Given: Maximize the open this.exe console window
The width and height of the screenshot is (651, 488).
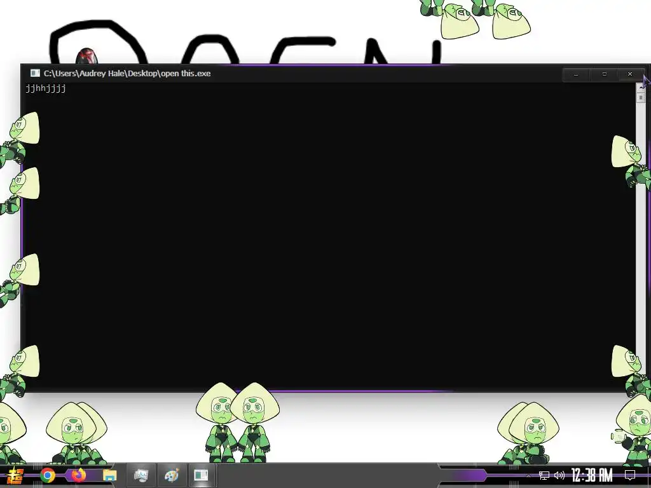Looking at the screenshot, I should pos(604,74).
